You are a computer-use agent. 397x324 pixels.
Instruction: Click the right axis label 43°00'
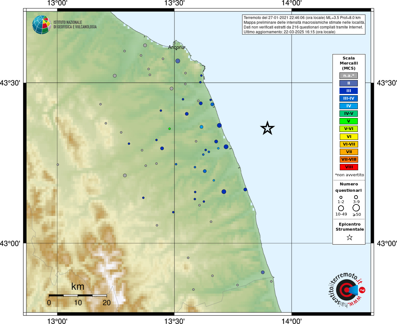pyautogui.click(x=387, y=243)
